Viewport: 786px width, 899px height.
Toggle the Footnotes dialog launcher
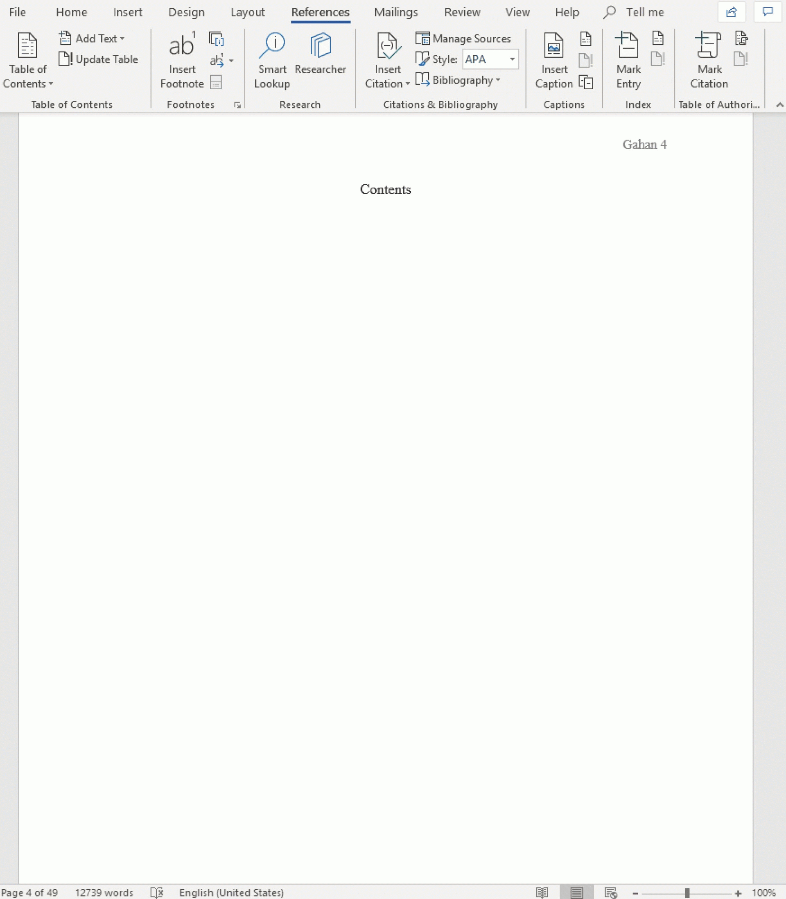point(237,105)
